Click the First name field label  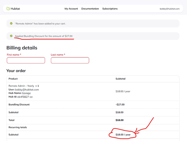point(14,55)
